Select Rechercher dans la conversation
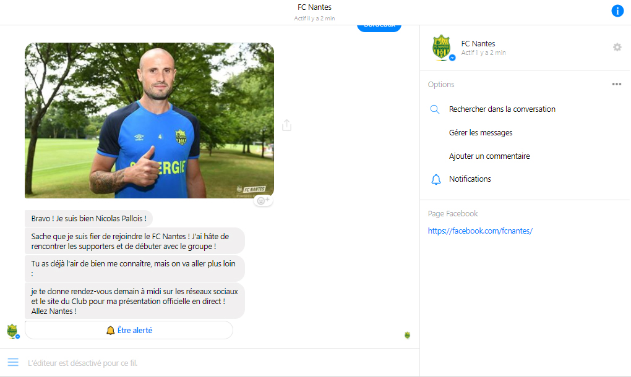The image size is (631, 377). [502, 109]
